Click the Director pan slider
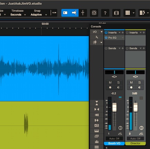The width and height of the screenshot is (150, 149). tap(136, 72)
